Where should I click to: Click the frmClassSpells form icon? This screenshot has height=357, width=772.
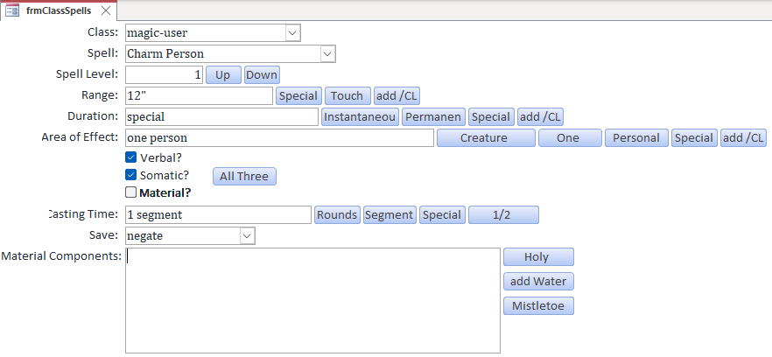coord(13,10)
